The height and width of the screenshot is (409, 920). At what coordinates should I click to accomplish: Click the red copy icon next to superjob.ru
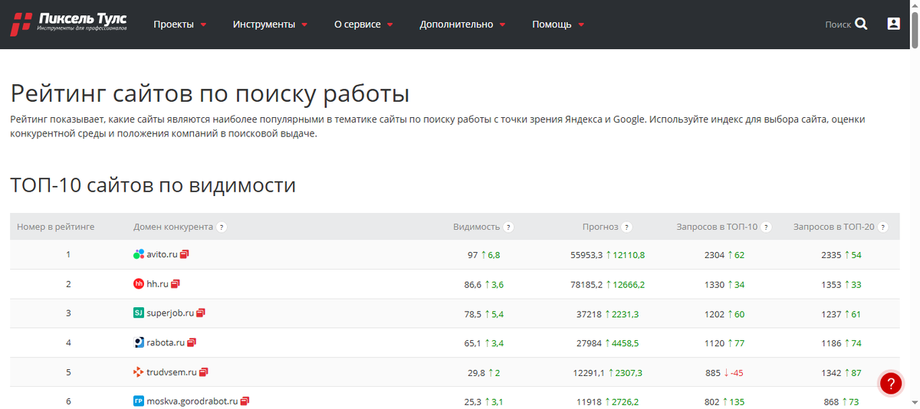[x=201, y=312]
